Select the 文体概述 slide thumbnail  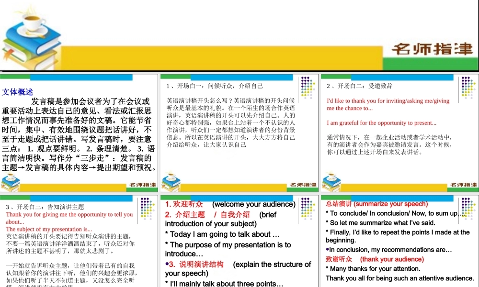[x=79, y=132]
